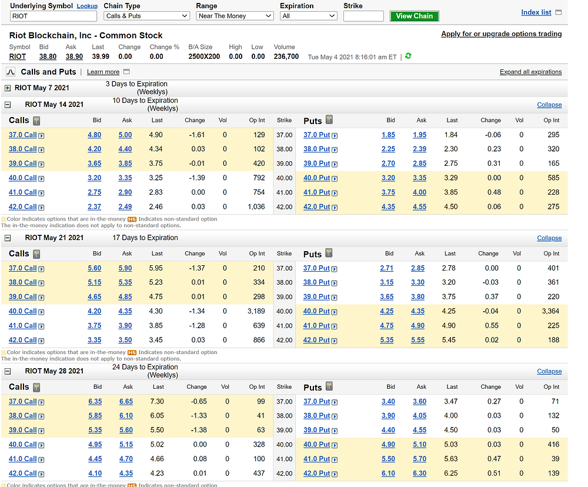588x487 pixels.
Task: Open the Learn more link
Action: pos(103,72)
